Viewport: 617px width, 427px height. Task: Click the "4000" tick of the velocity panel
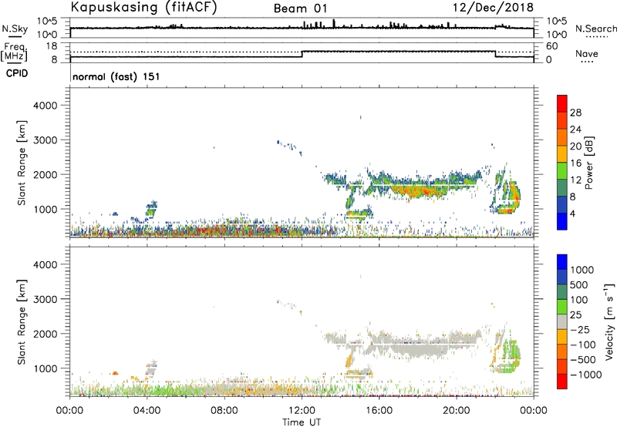(45, 264)
